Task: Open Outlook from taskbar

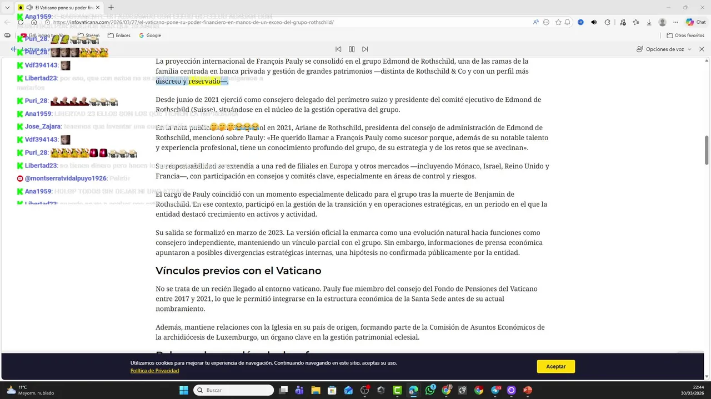Action: coord(348,390)
